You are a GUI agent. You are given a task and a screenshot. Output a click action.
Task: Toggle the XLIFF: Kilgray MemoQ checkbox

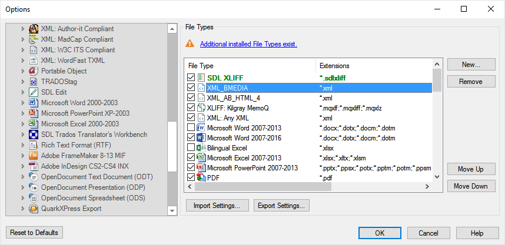pos(191,108)
